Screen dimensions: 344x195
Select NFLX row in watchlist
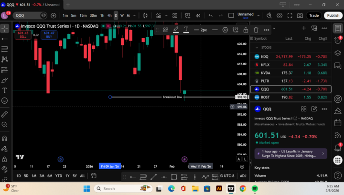click(290, 65)
